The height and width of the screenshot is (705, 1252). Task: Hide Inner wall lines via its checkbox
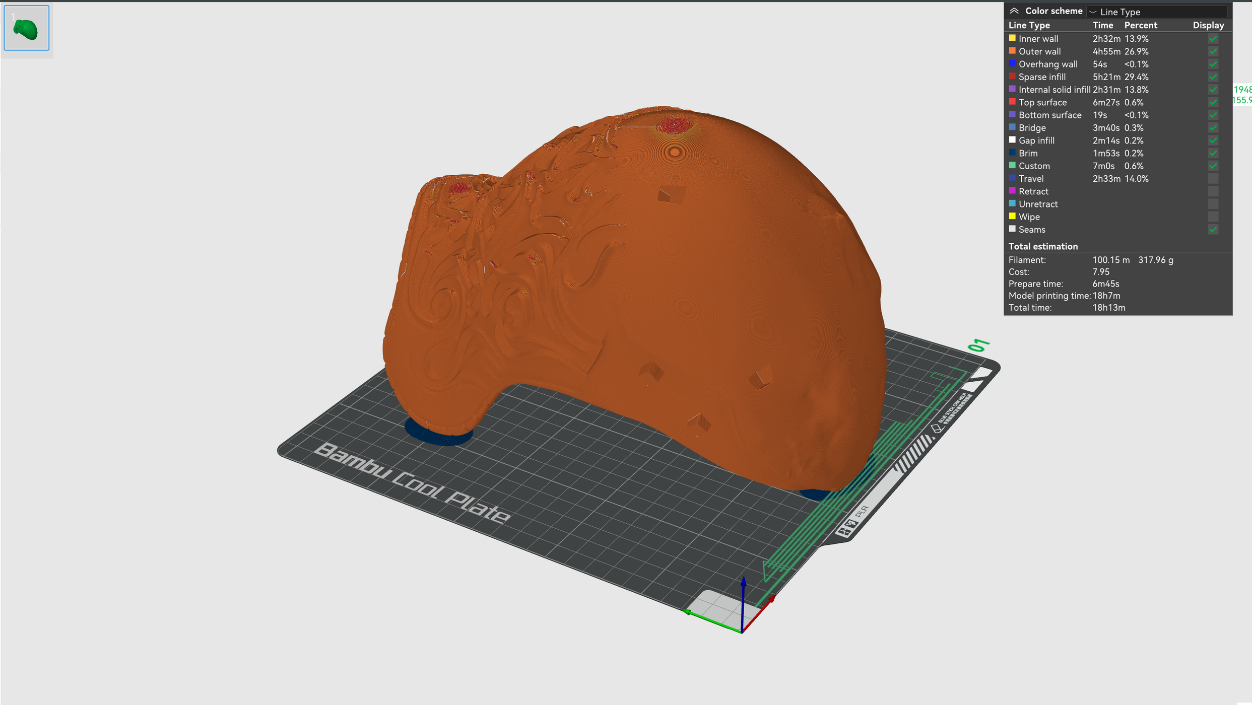(x=1213, y=39)
